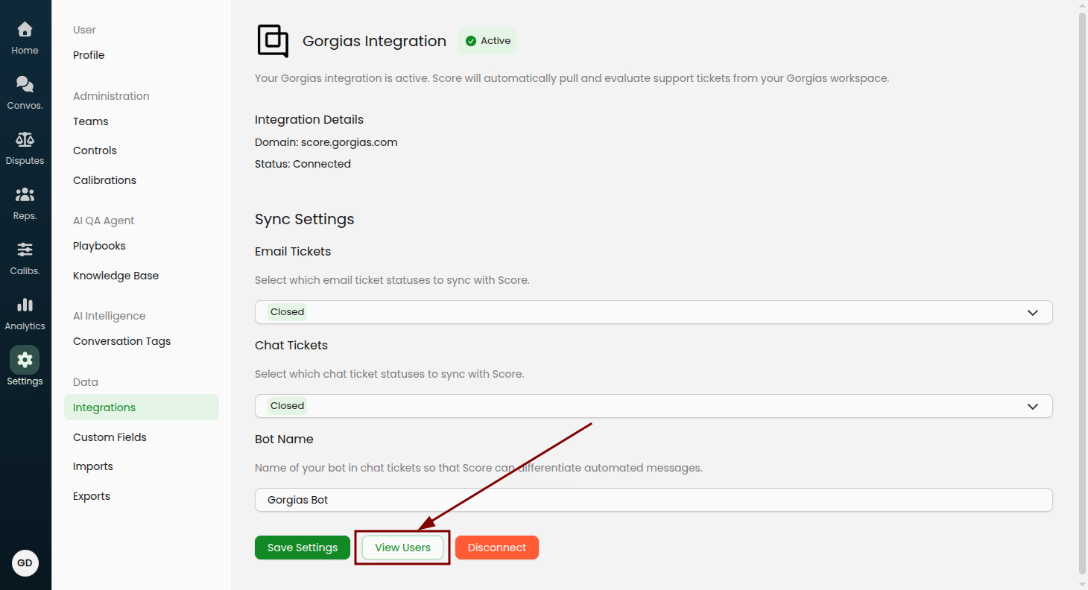Select Custom Fields menu item
1088x590 pixels.
pos(110,437)
